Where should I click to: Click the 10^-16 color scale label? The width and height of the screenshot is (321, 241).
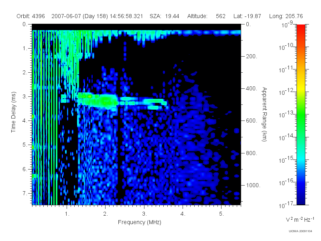287,182
